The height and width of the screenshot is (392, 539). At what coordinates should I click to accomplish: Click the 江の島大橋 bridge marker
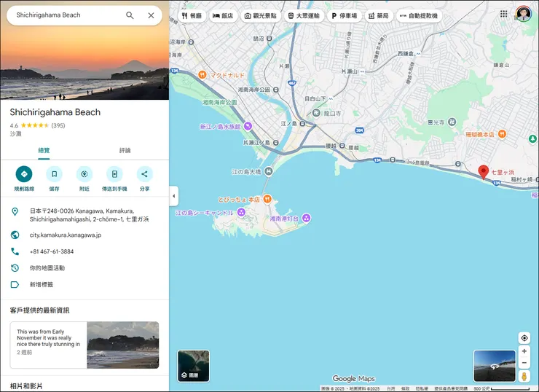pyautogui.click(x=269, y=171)
